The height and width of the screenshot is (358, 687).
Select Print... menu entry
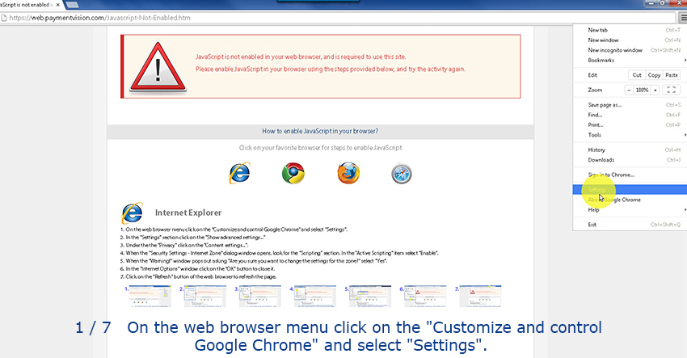[x=630, y=125]
